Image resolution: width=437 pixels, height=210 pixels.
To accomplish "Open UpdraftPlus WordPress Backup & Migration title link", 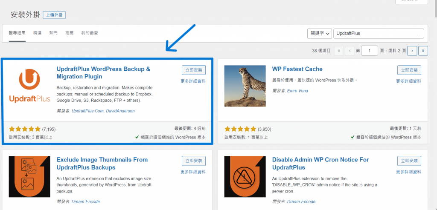I will (103, 72).
